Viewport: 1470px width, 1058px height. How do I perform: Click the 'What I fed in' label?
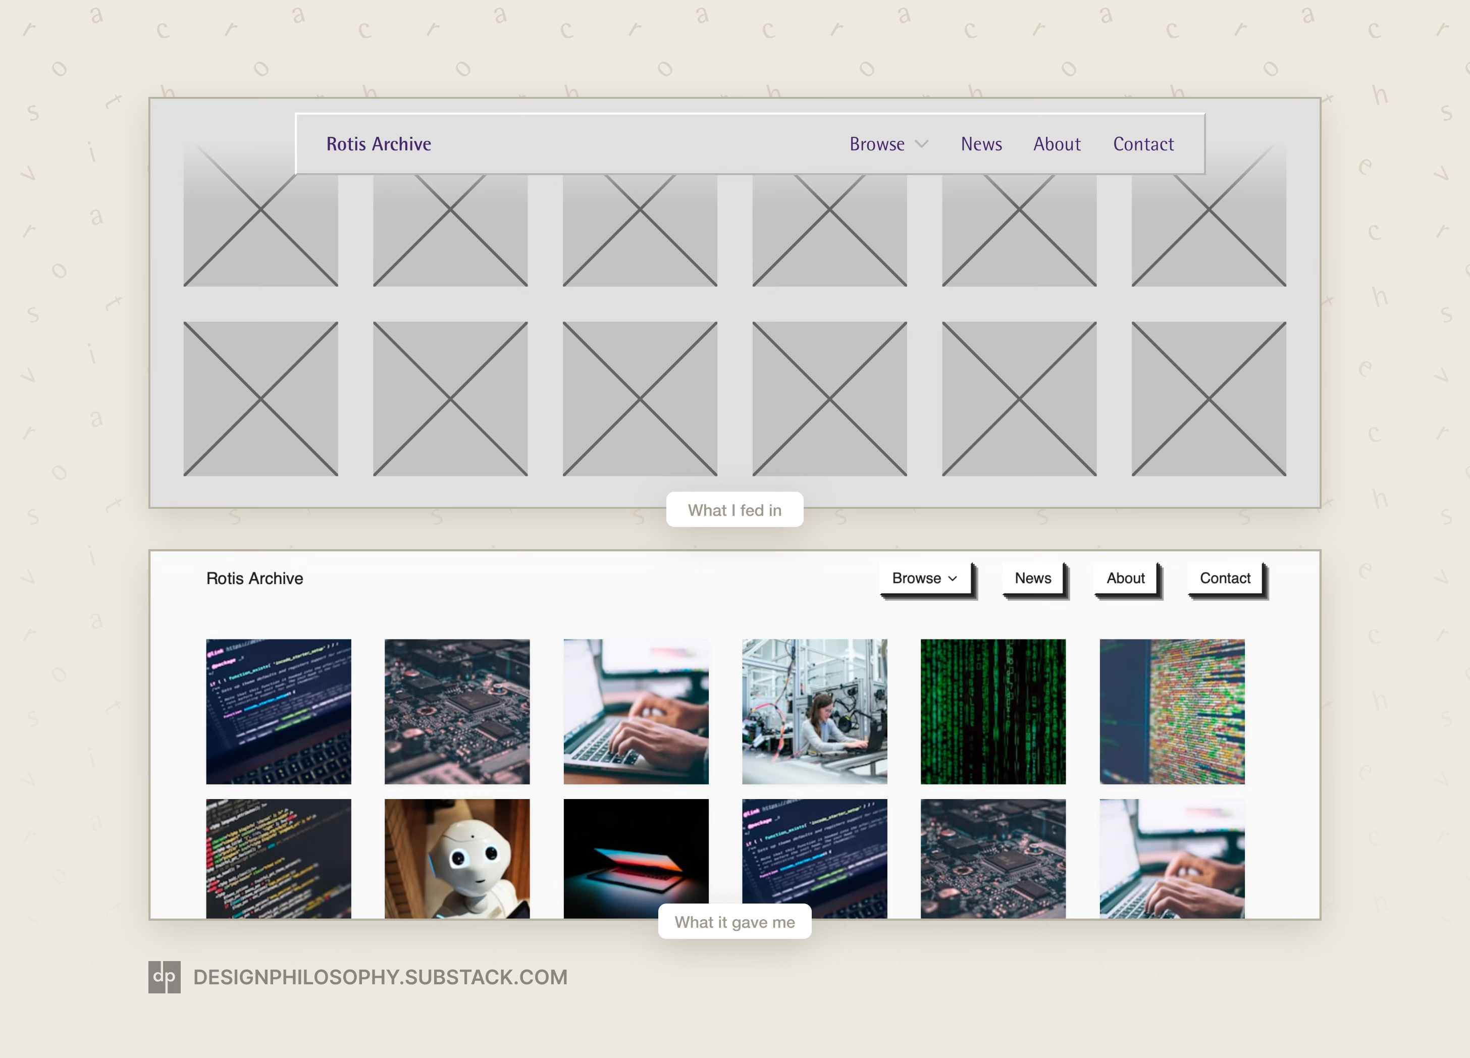[x=734, y=510]
